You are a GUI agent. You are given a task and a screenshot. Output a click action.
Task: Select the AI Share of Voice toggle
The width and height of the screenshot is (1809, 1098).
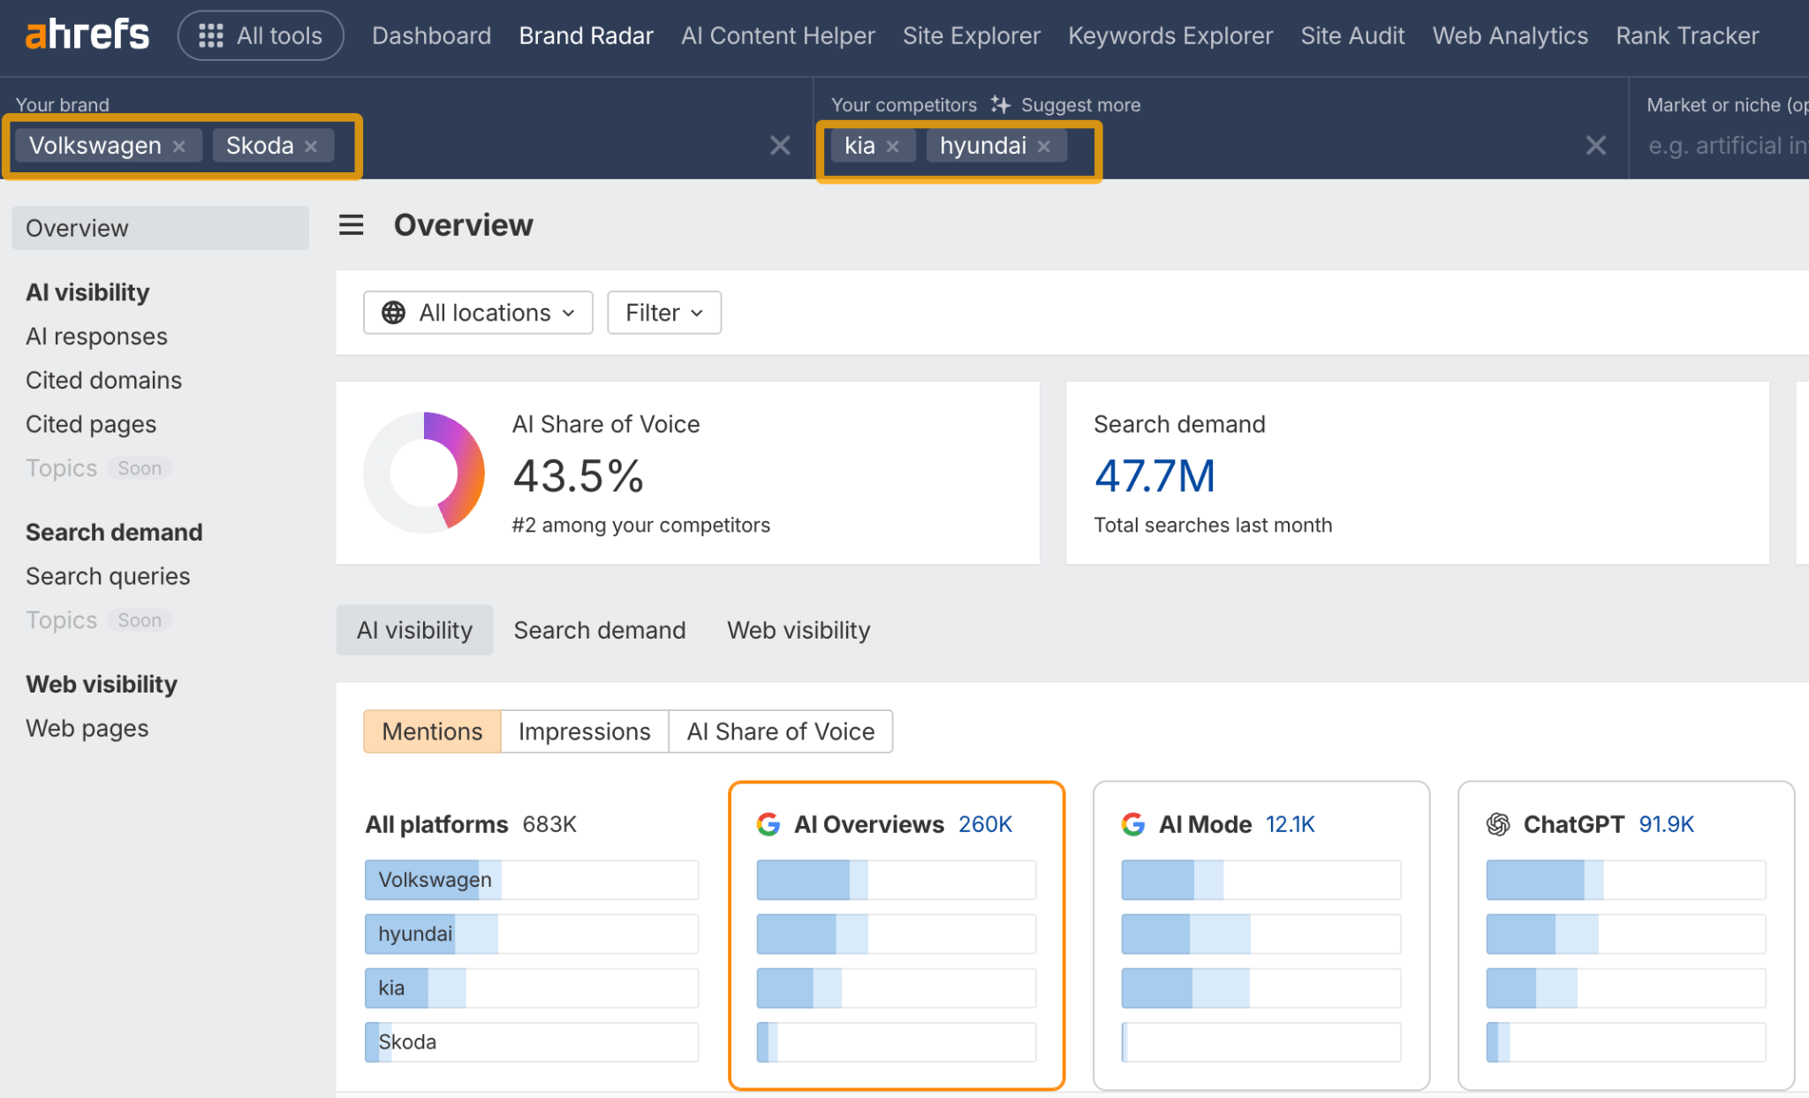780,731
